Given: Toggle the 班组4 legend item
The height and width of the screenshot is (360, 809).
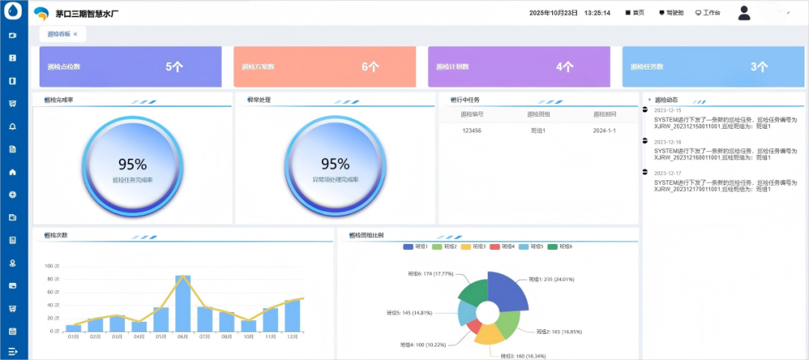Looking at the screenshot, I should coord(503,246).
